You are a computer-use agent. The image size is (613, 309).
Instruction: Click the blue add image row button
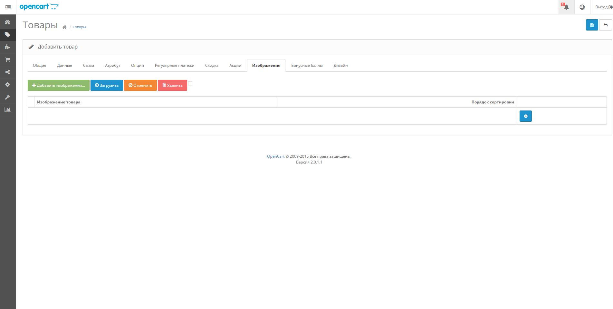(526, 116)
